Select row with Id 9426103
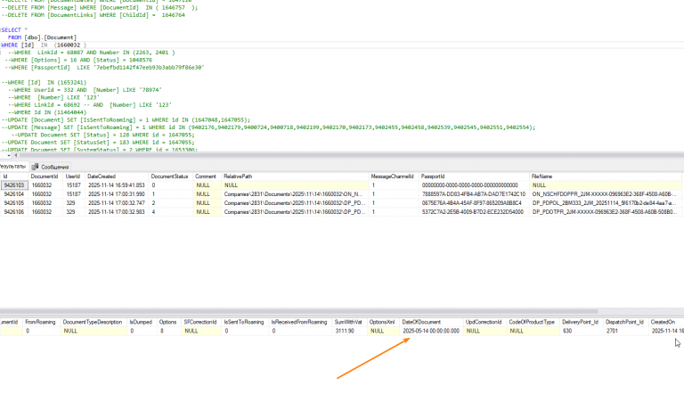684x410 pixels. coord(14,185)
